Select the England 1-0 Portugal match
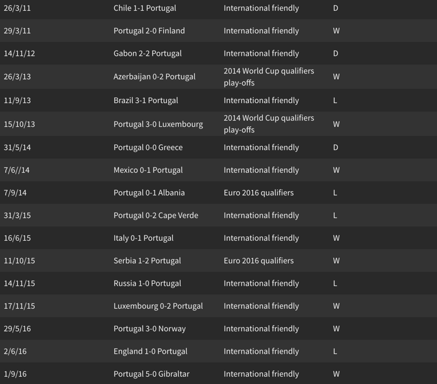 click(151, 351)
